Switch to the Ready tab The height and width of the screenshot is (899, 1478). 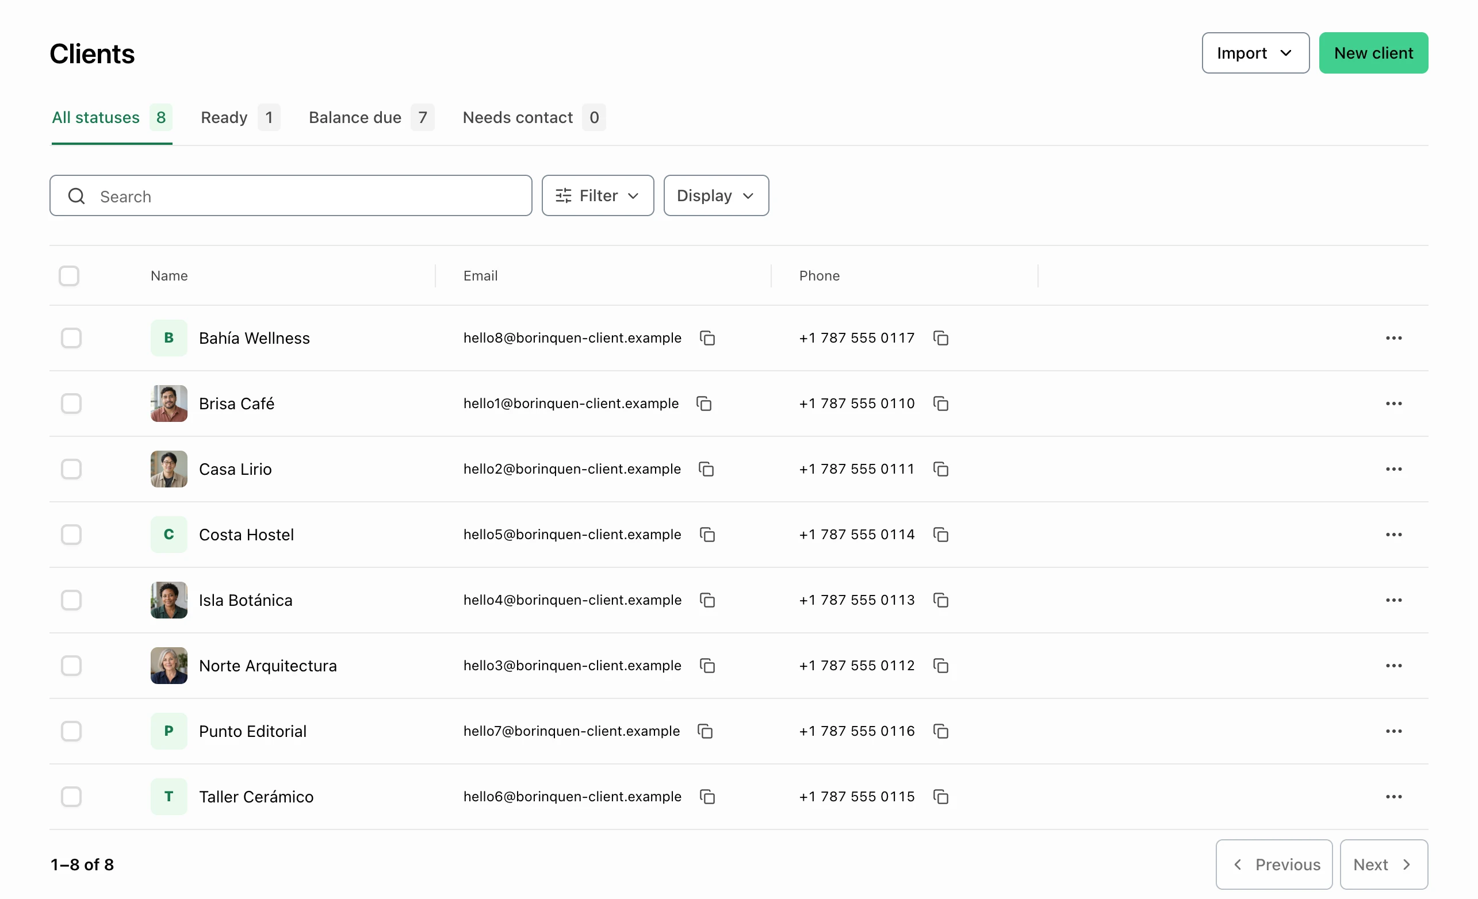click(x=240, y=117)
